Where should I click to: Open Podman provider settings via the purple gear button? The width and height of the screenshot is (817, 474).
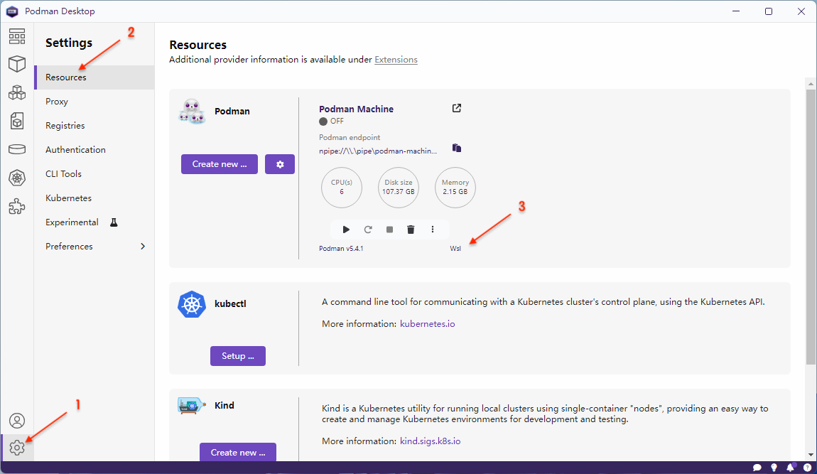[280, 164]
